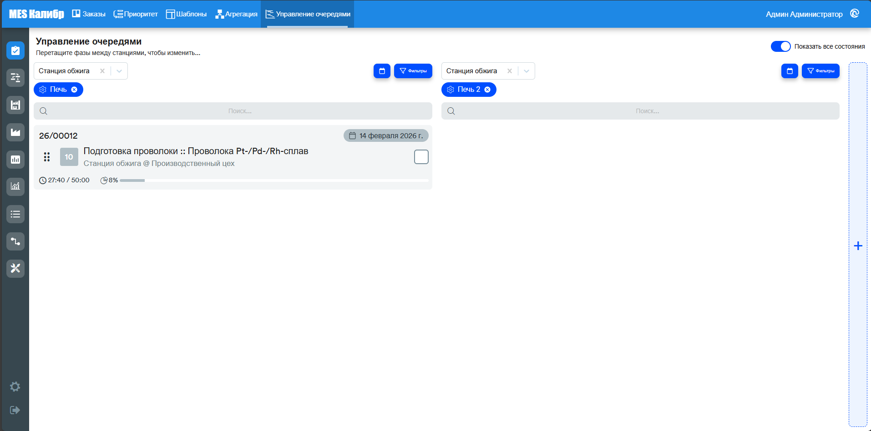
Task: Open Фильтры in the left column
Action: point(413,71)
